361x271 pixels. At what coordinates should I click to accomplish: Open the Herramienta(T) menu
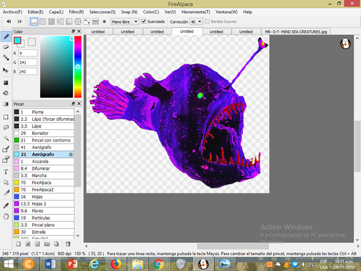(x=195, y=12)
